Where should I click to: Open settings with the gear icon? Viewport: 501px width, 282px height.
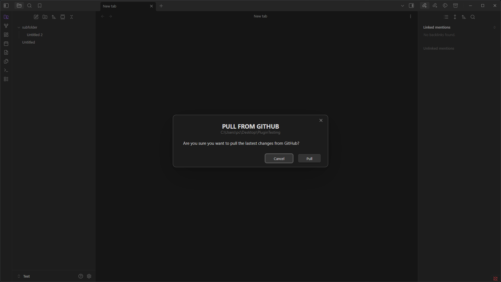pyautogui.click(x=89, y=276)
